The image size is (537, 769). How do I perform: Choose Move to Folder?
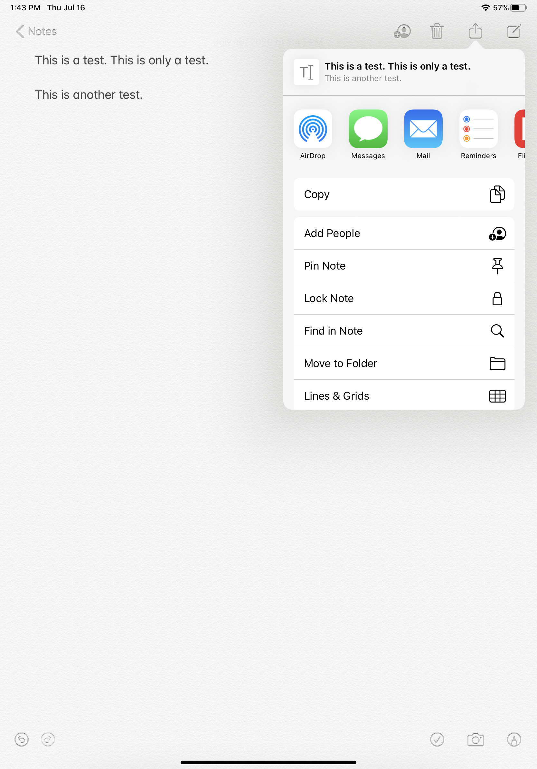(x=404, y=363)
